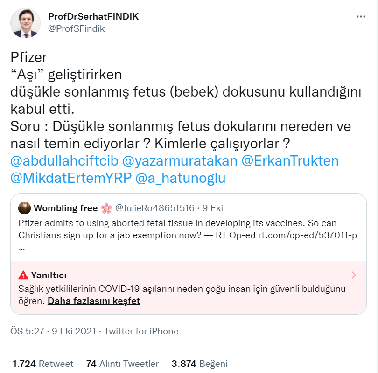
Task: Open the three-dot more options menu
Action: coord(361,17)
